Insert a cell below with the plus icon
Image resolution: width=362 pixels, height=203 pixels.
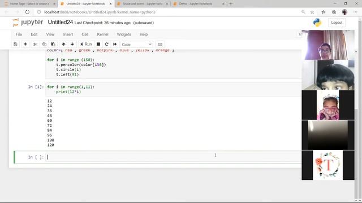[25, 44]
